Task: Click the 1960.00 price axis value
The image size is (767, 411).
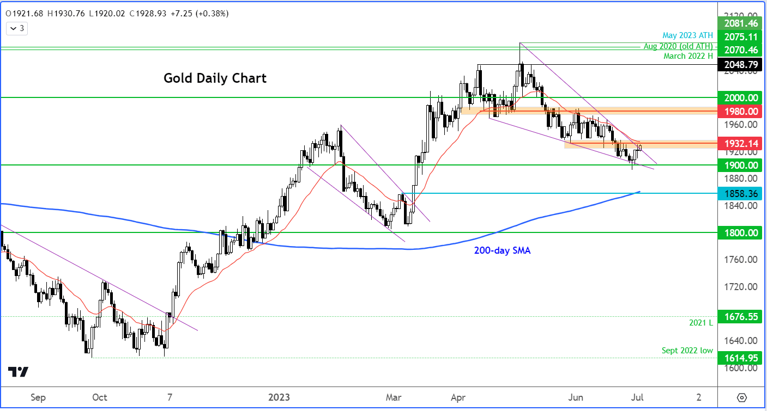Action: pyautogui.click(x=742, y=125)
